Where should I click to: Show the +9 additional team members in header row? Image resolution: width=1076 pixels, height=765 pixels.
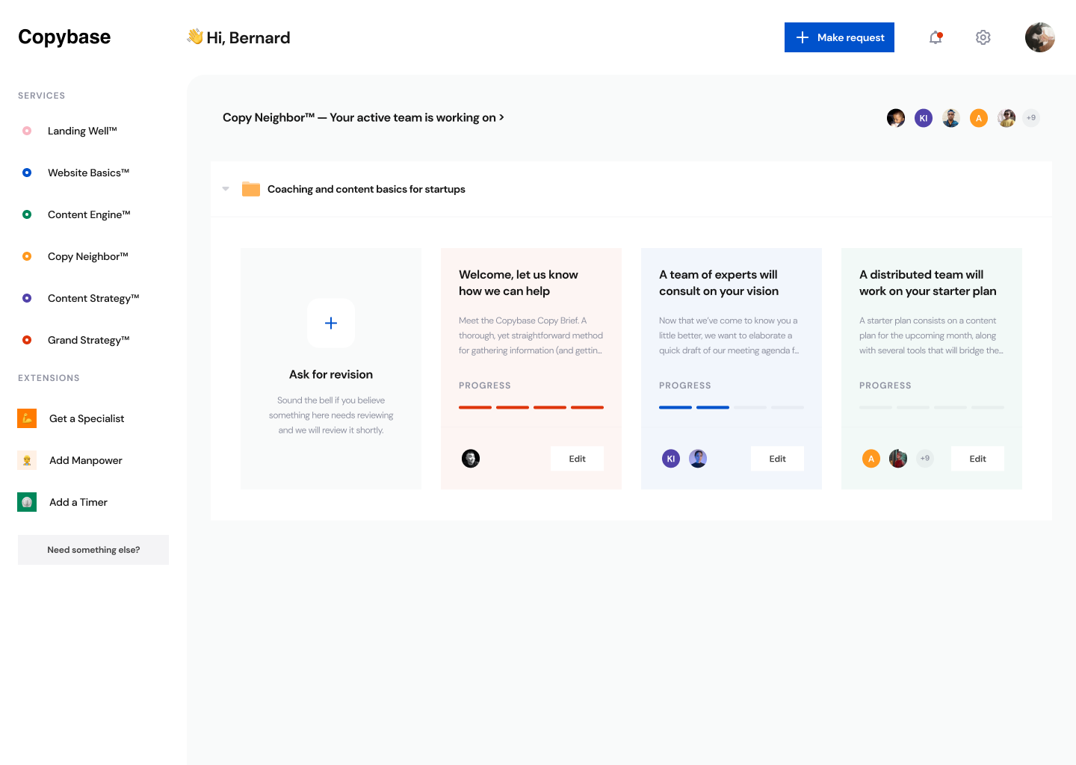[x=1031, y=118]
